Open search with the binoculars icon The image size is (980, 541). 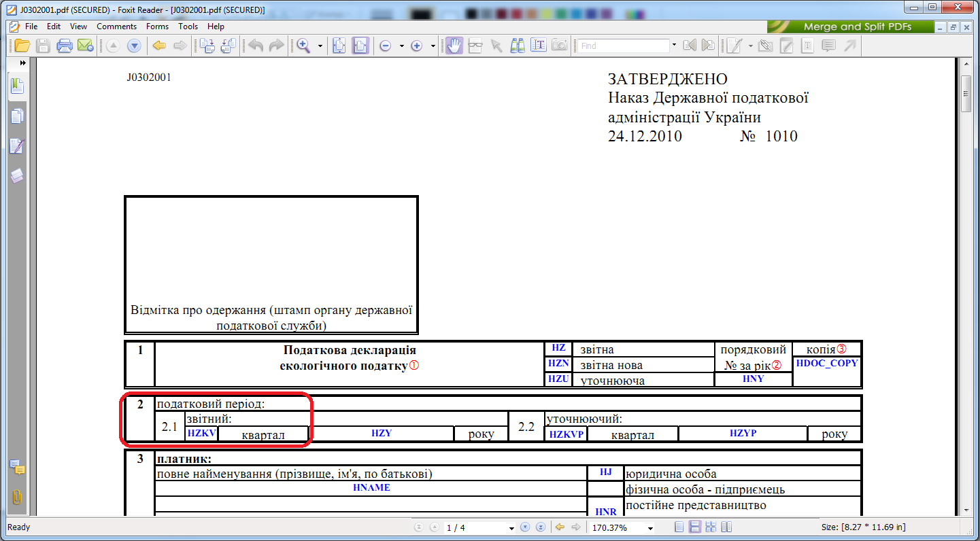click(x=518, y=46)
